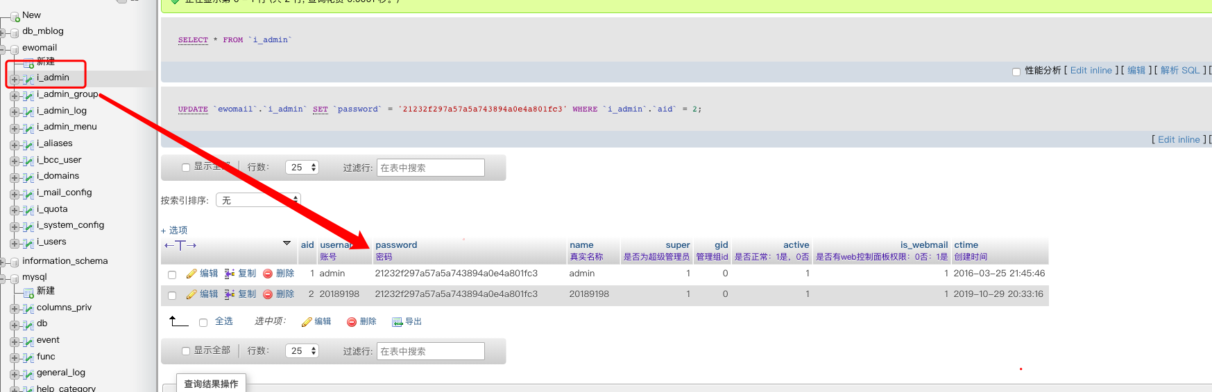Expand information_schema database node
The width and height of the screenshot is (1212, 392).
(x=2, y=262)
